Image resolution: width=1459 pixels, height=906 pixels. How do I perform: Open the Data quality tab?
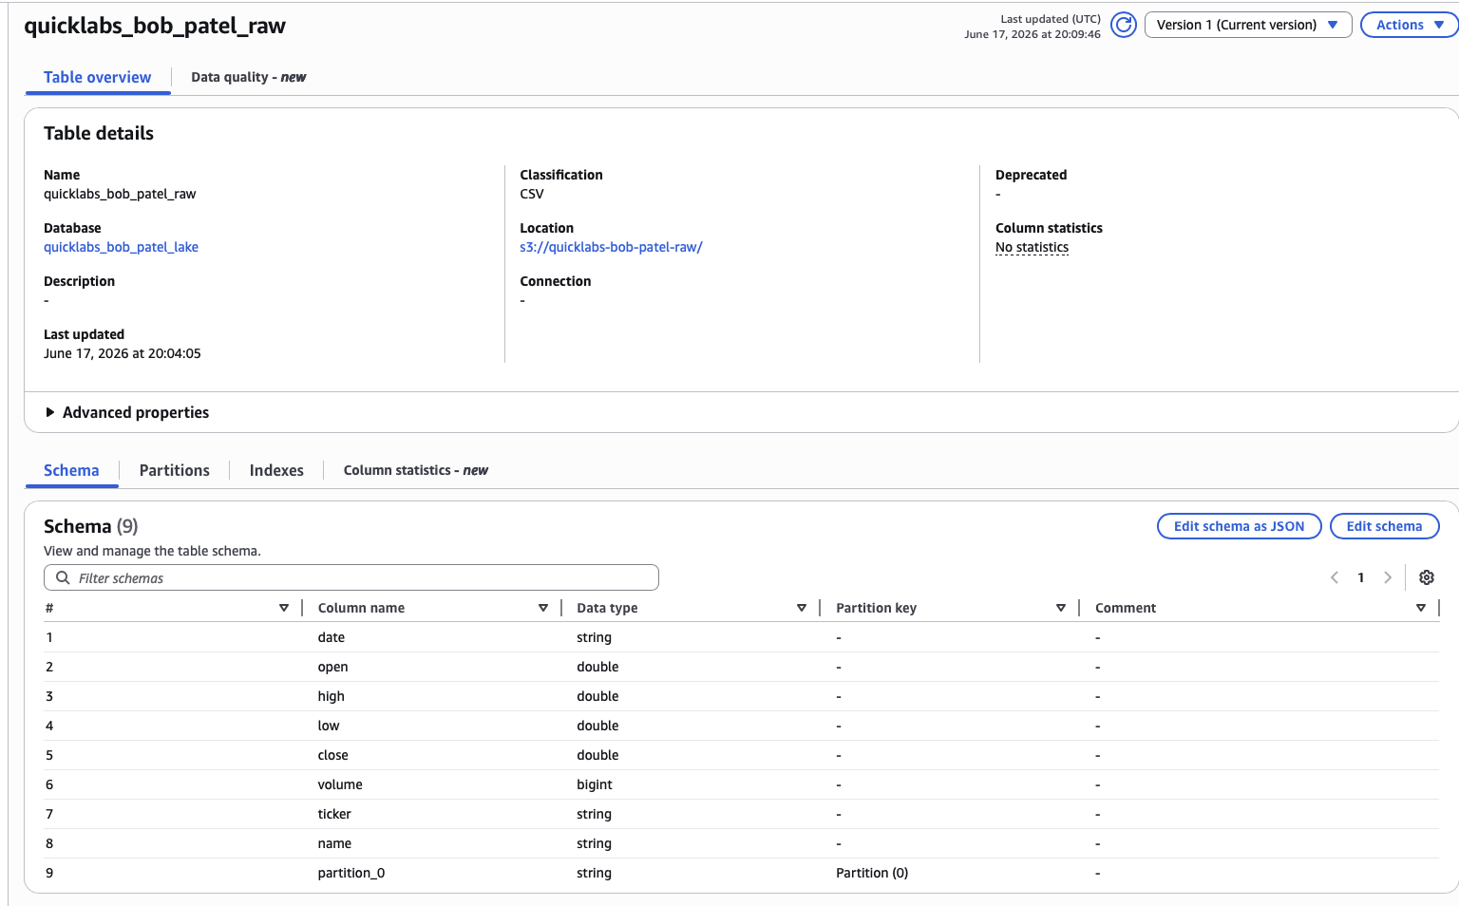coord(248,77)
